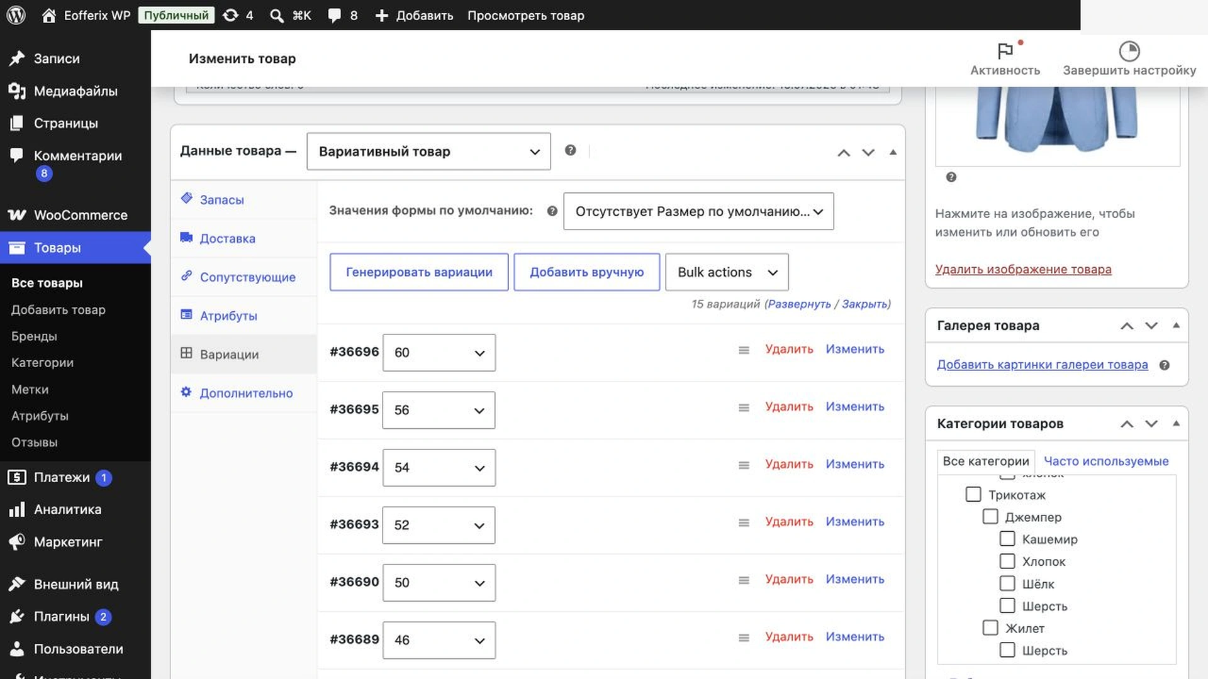Check the Кашемир category checkbox
The image size is (1208, 679).
pos(1007,539)
